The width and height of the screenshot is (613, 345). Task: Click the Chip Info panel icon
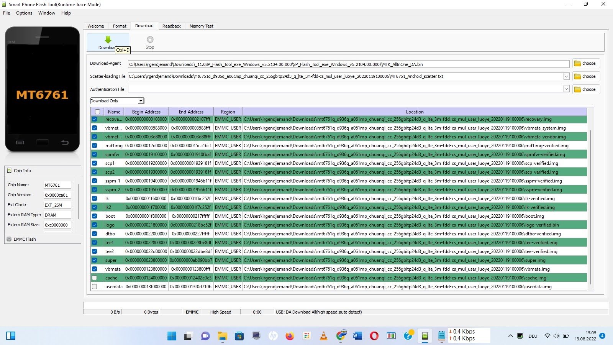(x=9, y=171)
